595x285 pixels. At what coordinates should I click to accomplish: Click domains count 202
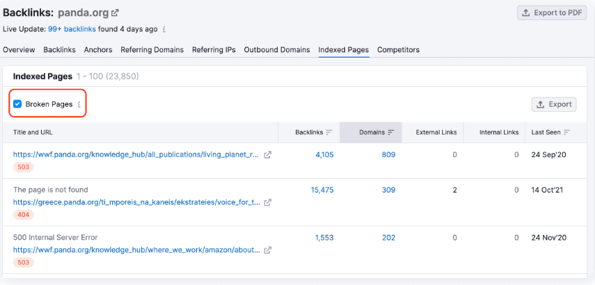click(388, 238)
